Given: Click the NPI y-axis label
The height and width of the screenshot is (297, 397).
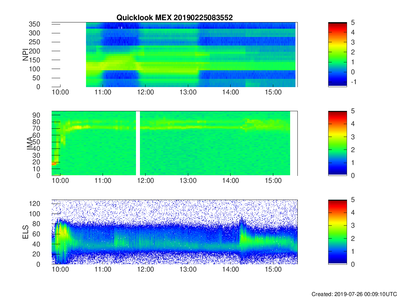Looking at the screenshot, I should pos(25,54).
